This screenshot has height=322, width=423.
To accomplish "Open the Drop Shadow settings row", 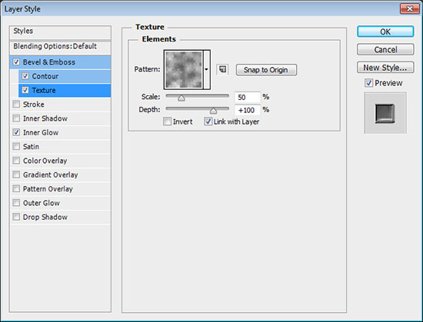I will 60,217.
